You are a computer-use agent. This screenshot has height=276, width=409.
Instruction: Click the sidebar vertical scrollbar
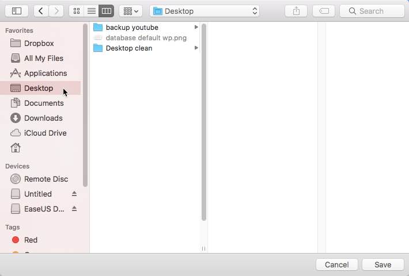tap(85, 105)
